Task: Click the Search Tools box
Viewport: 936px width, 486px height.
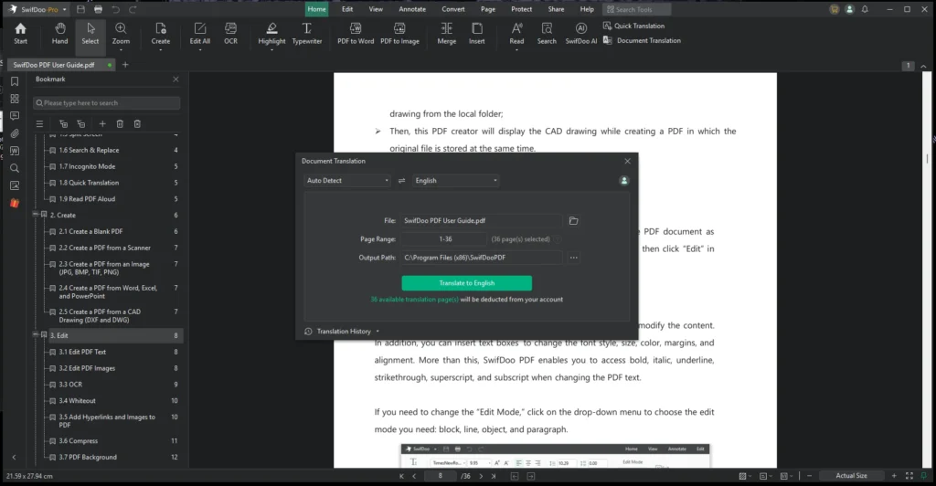Action: tap(636, 9)
